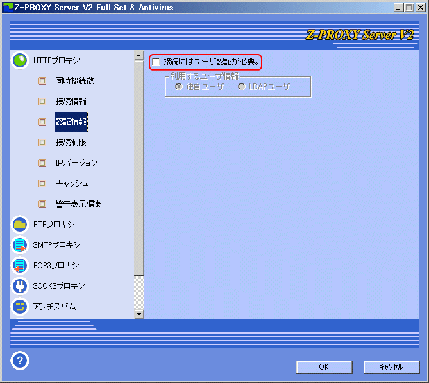Open the SMTPプロキシ section

click(x=56, y=245)
